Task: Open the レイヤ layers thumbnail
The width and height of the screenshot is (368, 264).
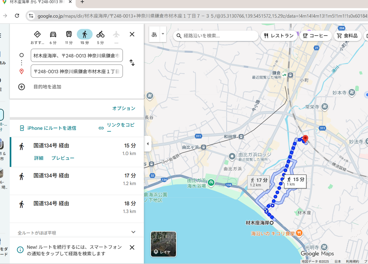Action: pos(163,244)
